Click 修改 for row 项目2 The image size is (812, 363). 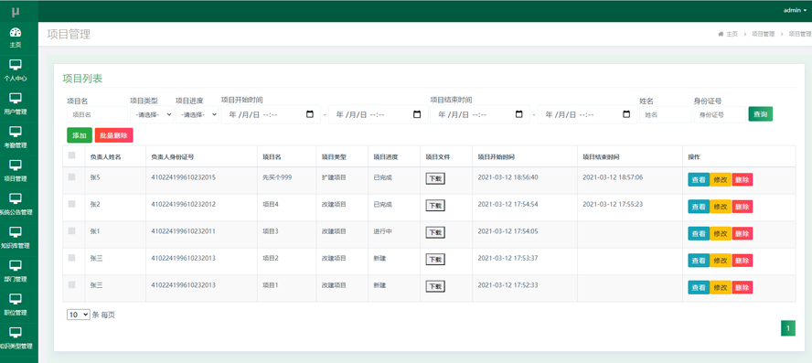tap(721, 261)
